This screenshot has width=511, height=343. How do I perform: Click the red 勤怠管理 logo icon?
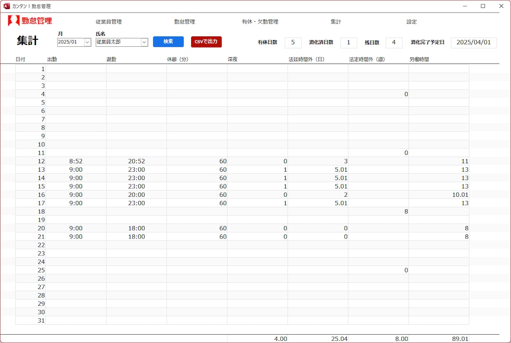(x=14, y=20)
